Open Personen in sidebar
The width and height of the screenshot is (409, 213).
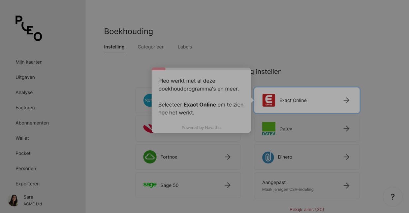26,168
